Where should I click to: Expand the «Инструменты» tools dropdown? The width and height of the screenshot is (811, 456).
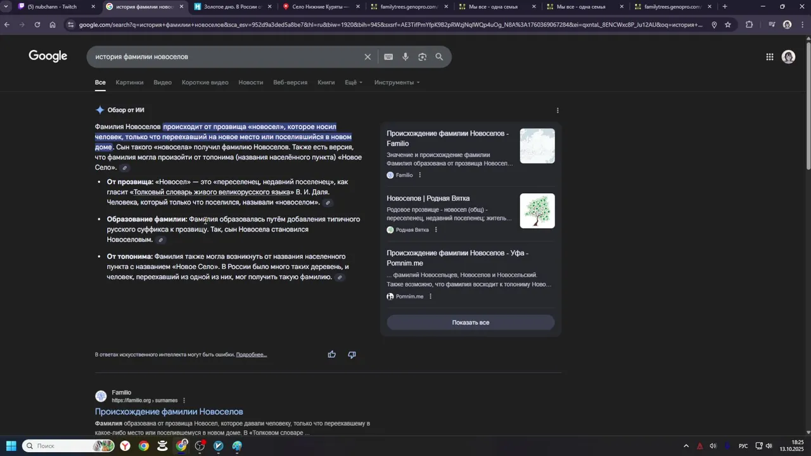[x=397, y=82]
